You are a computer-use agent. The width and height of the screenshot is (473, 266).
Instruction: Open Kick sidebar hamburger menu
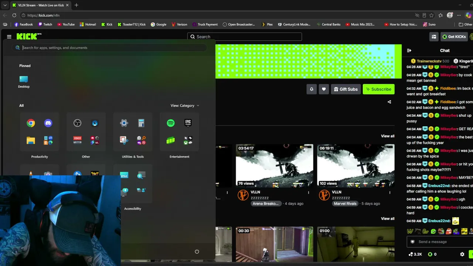9,37
